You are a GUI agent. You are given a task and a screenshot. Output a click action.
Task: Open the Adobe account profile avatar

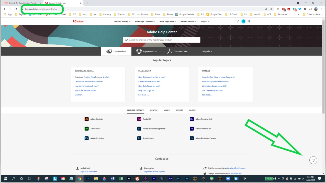(x=243, y=21)
